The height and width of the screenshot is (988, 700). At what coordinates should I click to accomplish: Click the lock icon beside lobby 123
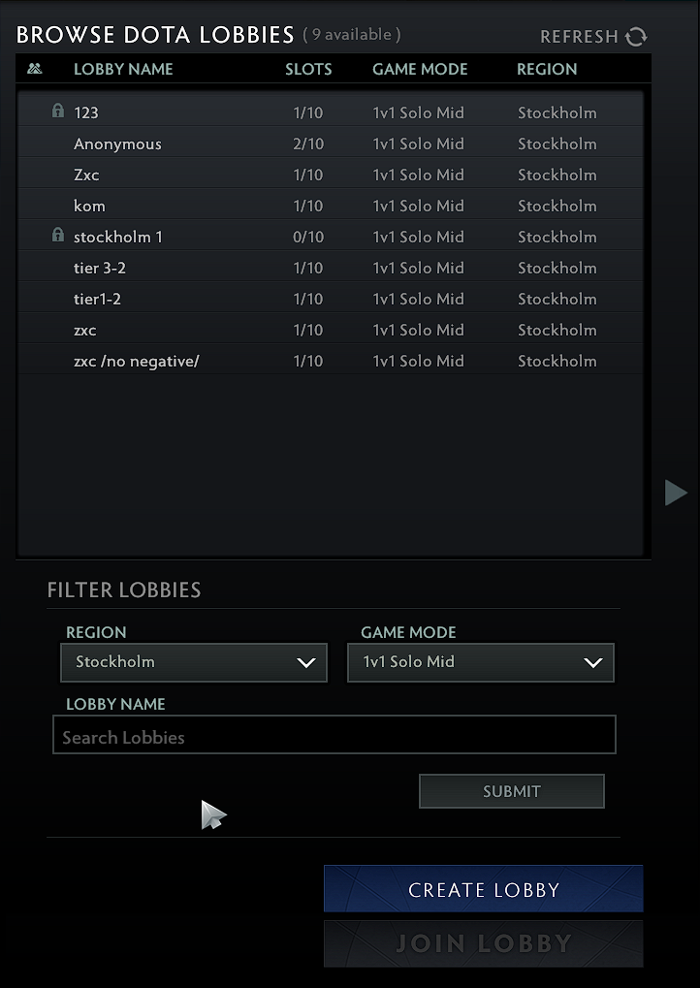pyautogui.click(x=57, y=112)
